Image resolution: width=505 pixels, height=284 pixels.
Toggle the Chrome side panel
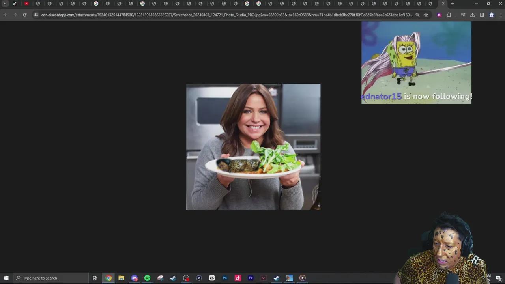pyautogui.click(x=482, y=15)
